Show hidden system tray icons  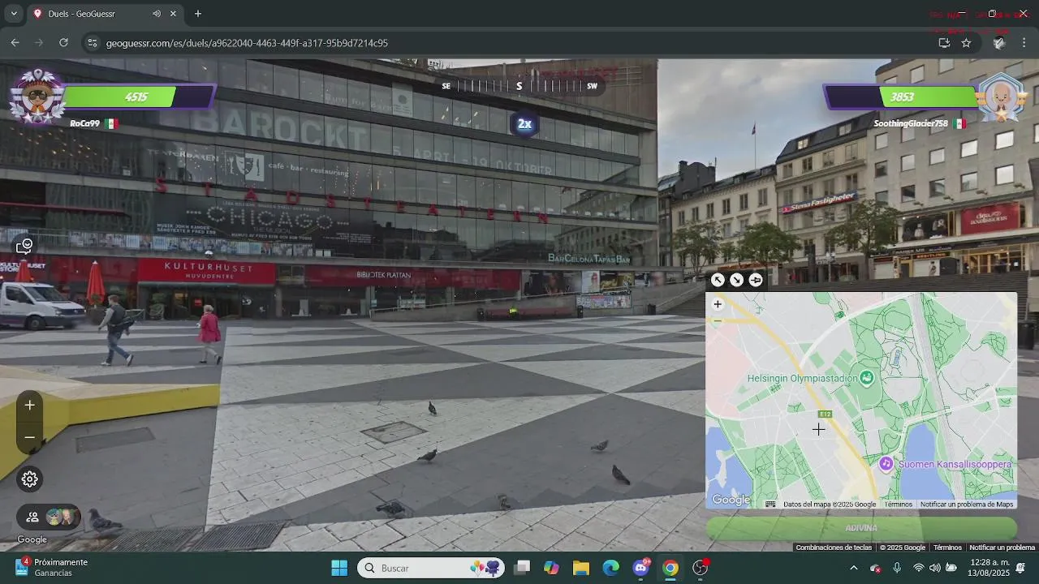click(x=853, y=568)
